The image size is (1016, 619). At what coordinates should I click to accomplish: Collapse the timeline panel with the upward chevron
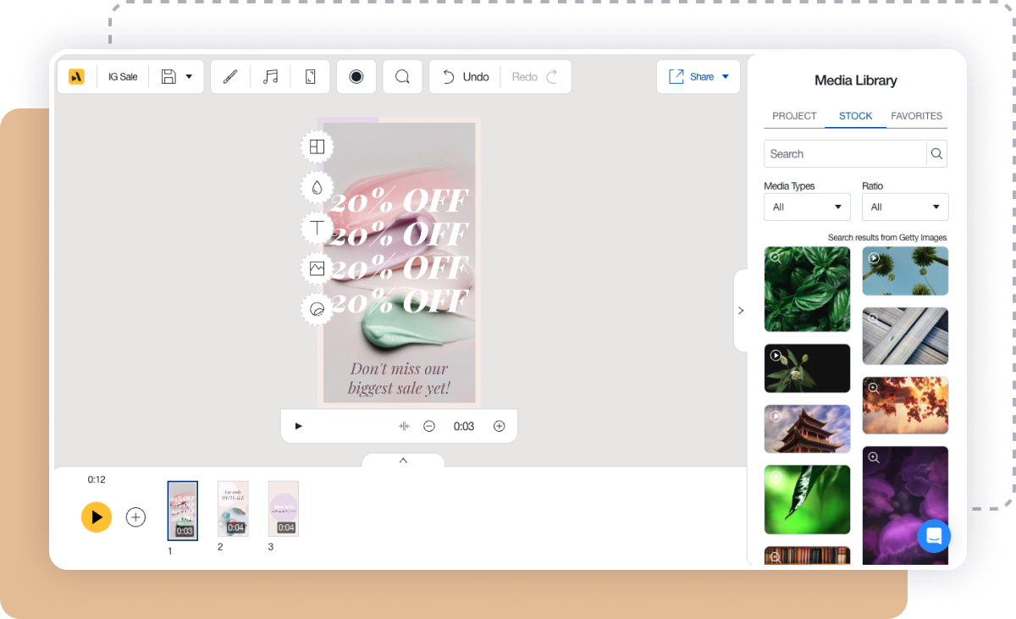[x=403, y=461]
